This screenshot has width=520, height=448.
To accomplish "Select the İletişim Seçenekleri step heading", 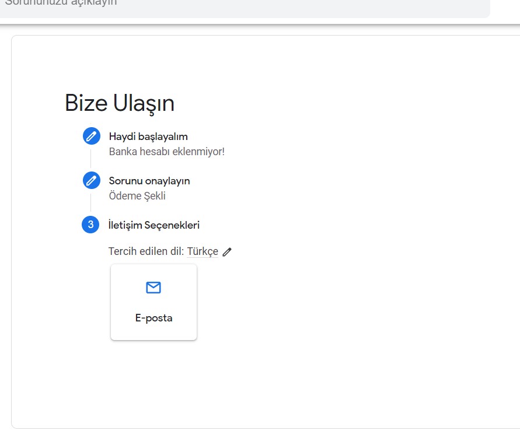I will (154, 225).
